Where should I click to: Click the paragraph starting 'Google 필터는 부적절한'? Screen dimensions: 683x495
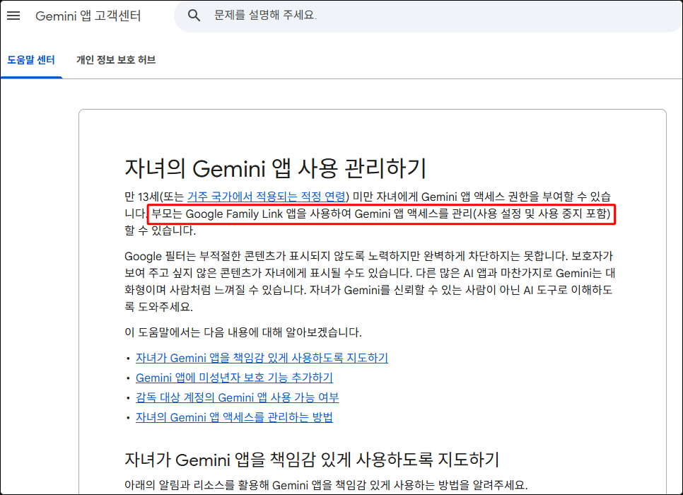[x=369, y=281]
